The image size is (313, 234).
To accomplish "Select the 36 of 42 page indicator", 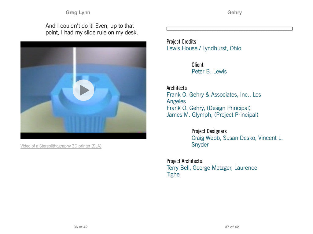I will [80, 227].
